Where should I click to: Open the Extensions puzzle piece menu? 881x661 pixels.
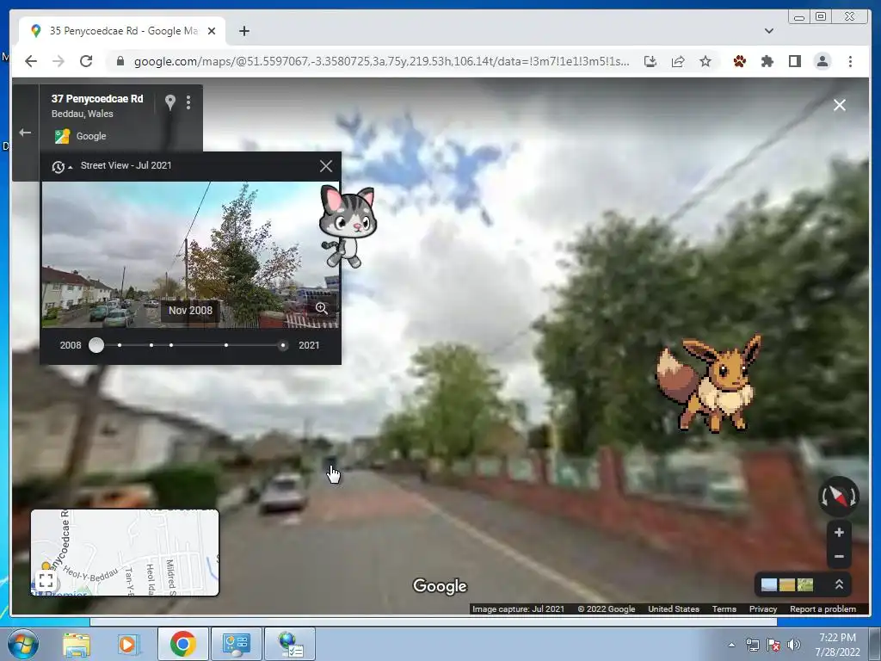pos(767,61)
